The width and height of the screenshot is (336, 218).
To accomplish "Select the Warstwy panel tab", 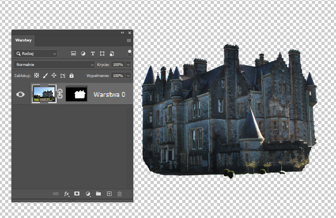I will coord(24,40).
